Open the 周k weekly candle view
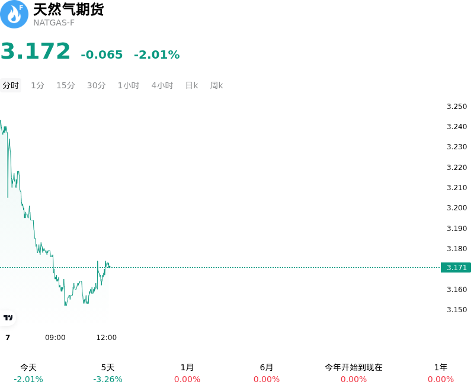The width and height of the screenshot is (474, 391). pos(216,85)
